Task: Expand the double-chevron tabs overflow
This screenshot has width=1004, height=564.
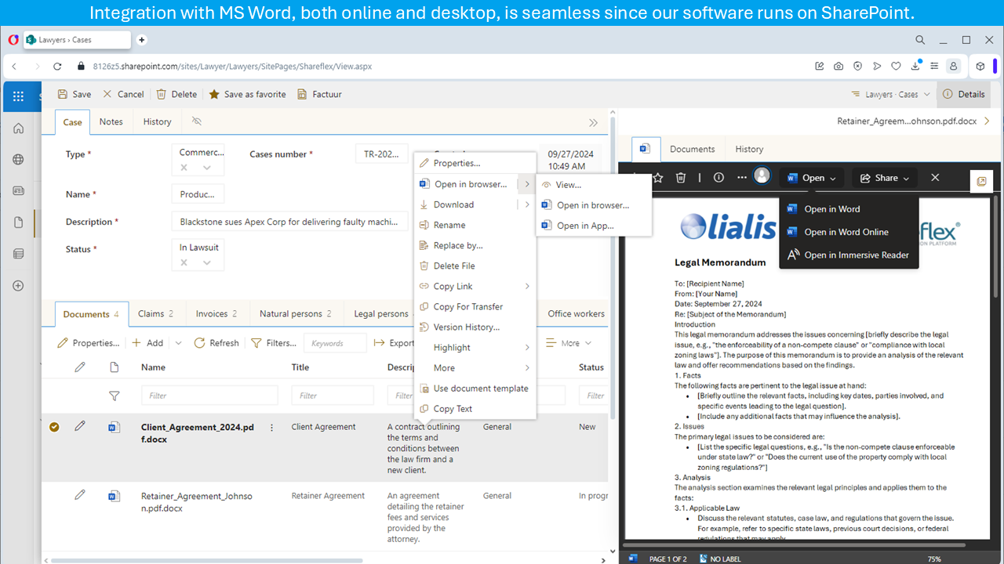Action: pyautogui.click(x=594, y=122)
